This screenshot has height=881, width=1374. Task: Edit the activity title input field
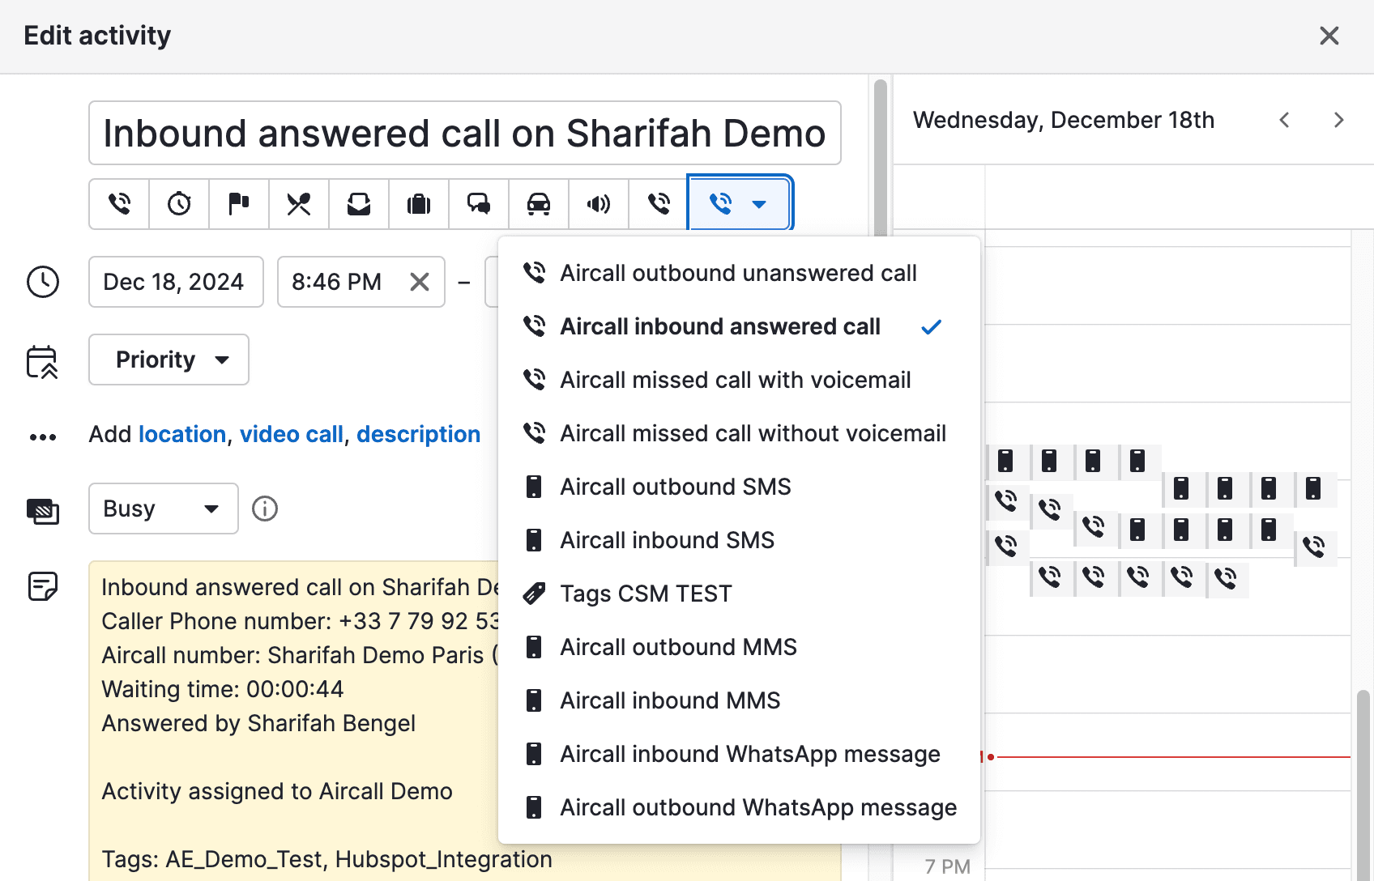point(464,133)
